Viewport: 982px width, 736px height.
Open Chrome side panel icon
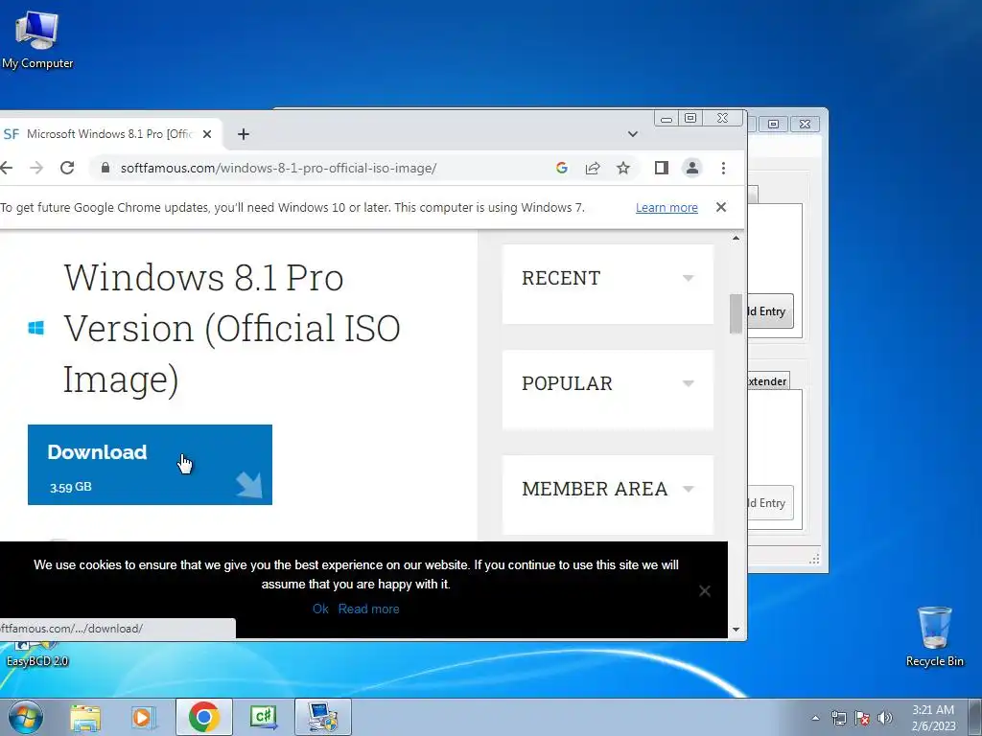662,168
